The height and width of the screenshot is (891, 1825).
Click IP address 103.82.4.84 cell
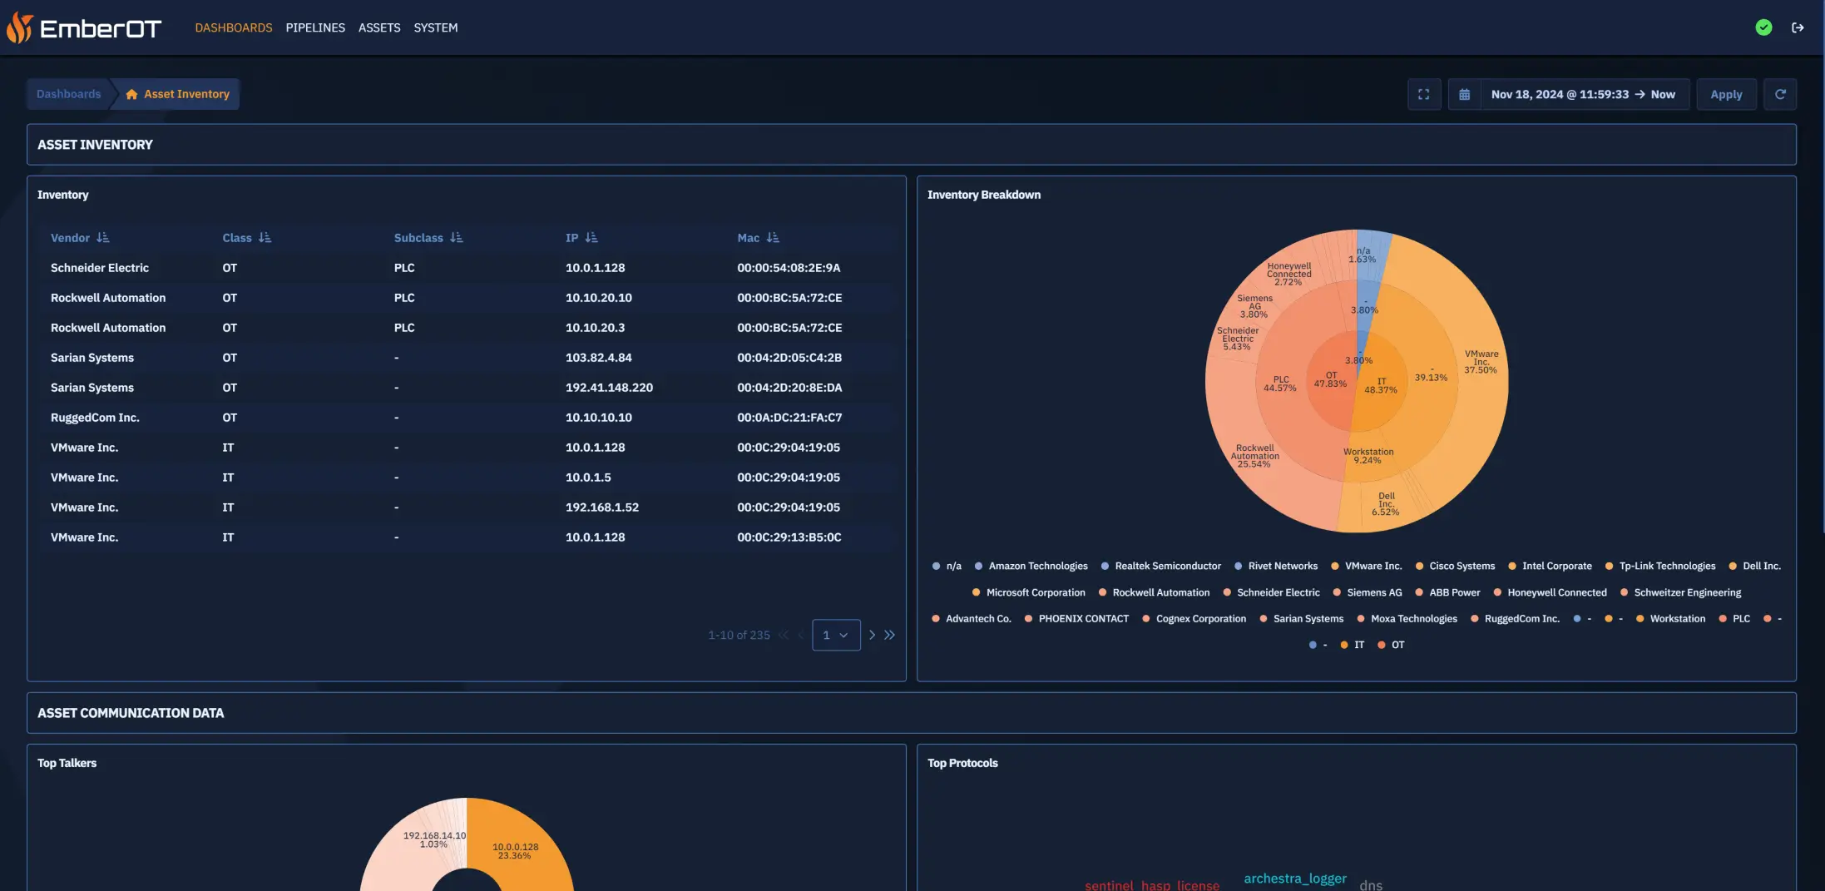tap(598, 358)
